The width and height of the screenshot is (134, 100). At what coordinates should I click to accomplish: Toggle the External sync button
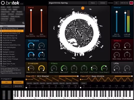coord(18,82)
